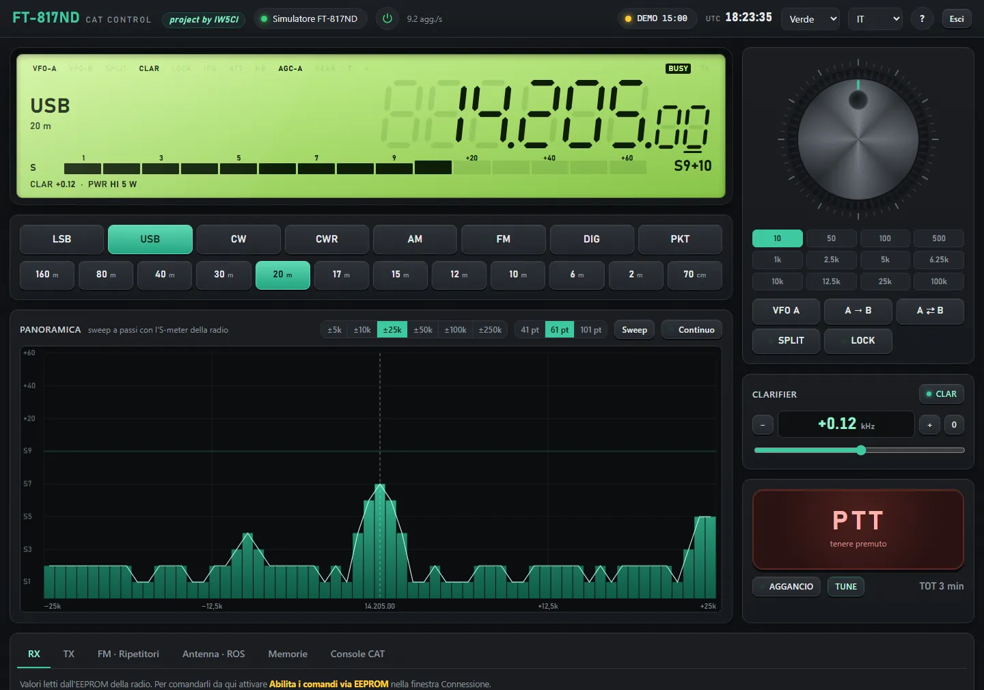This screenshot has width=984, height=690.
Task: Reset clarifier with the 0 button
Action: point(954,425)
